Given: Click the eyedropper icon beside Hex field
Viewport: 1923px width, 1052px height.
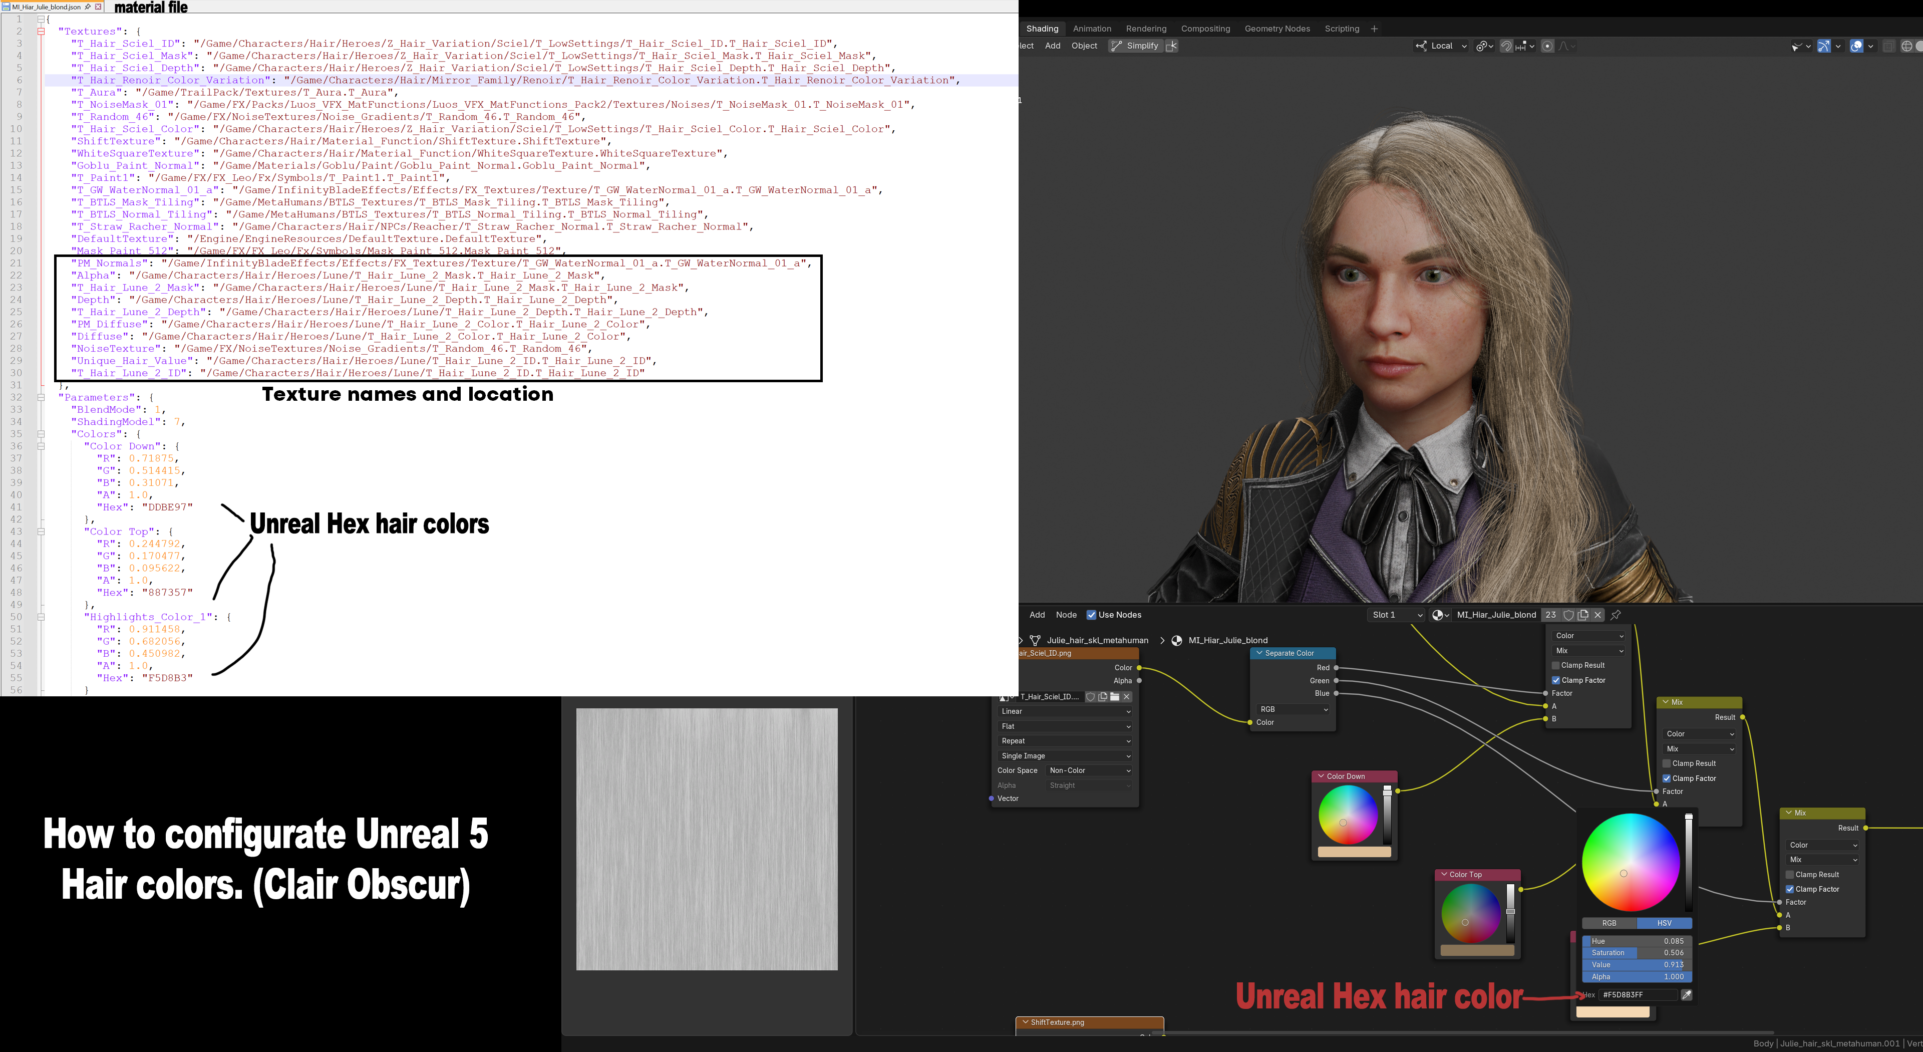Looking at the screenshot, I should 1686,994.
